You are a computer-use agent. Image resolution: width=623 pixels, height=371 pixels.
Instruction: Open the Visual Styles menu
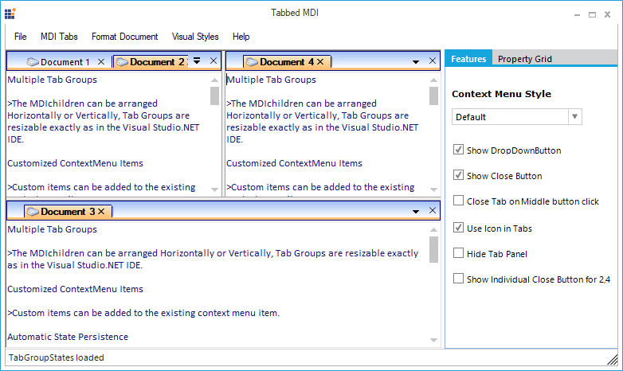(x=195, y=37)
